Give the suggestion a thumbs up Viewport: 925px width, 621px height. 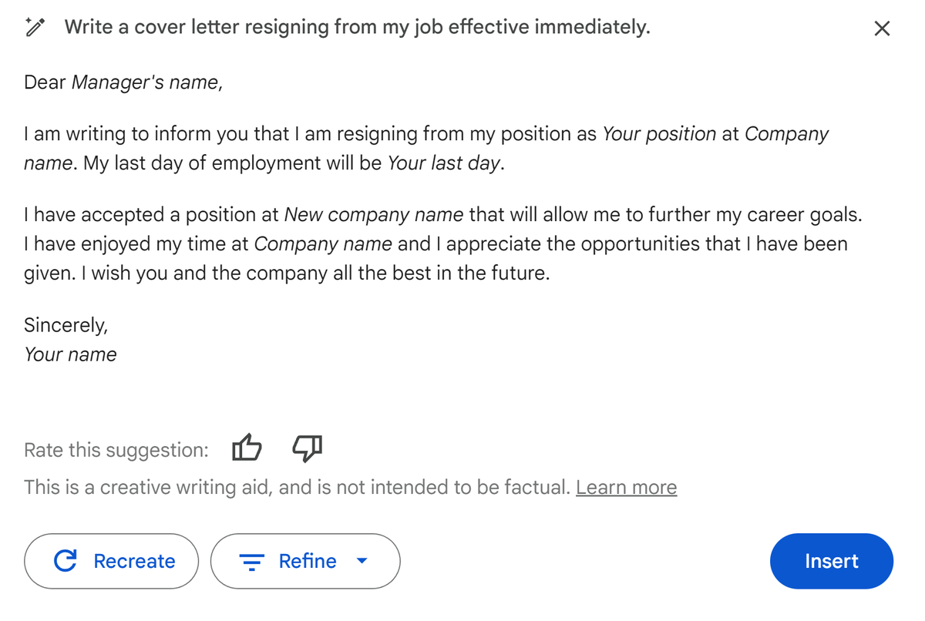click(x=247, y=448)
